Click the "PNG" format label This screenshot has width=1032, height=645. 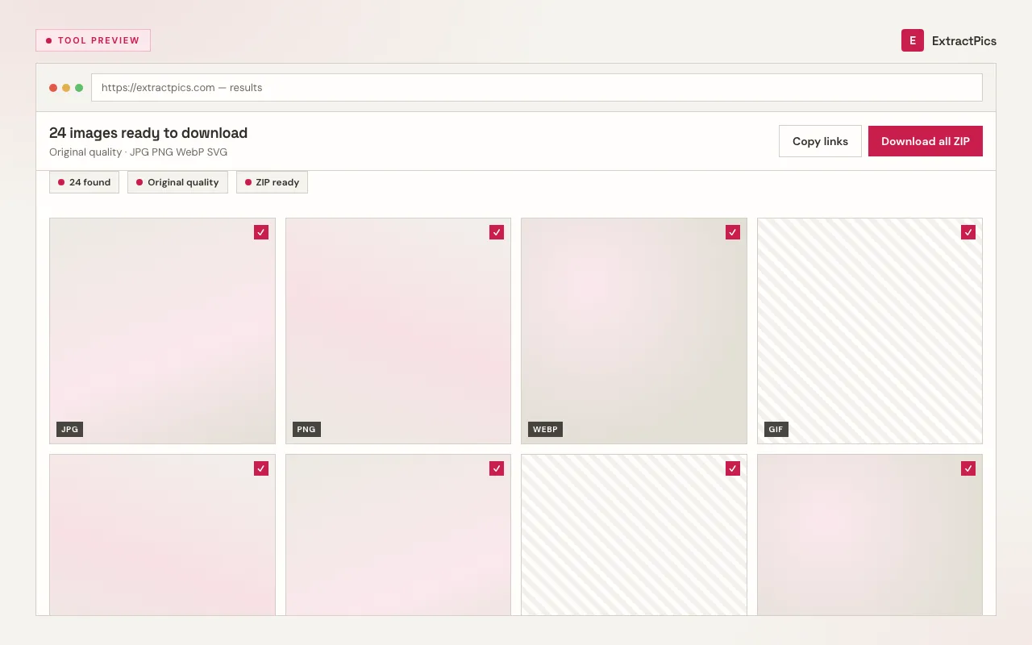[x=306, y=430]
